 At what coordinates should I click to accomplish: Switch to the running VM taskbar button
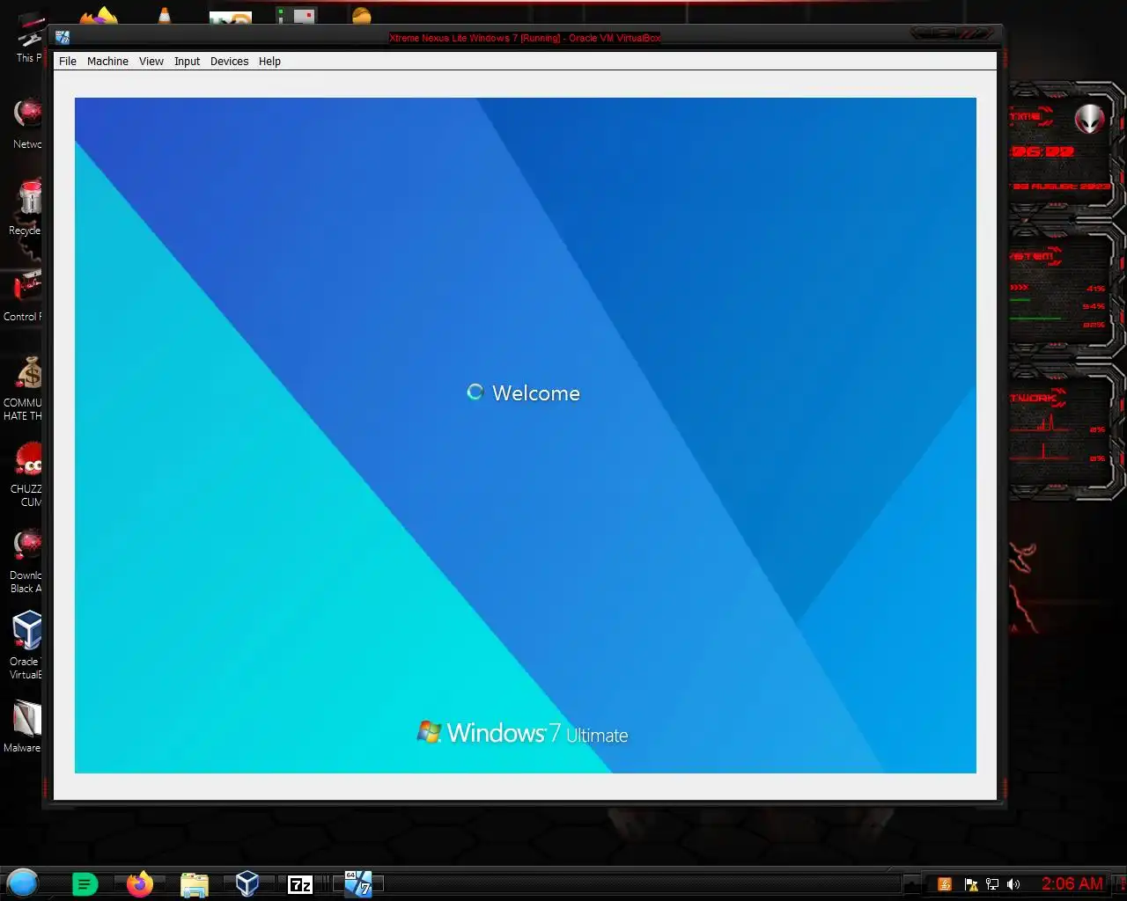(x=358, y=883)
